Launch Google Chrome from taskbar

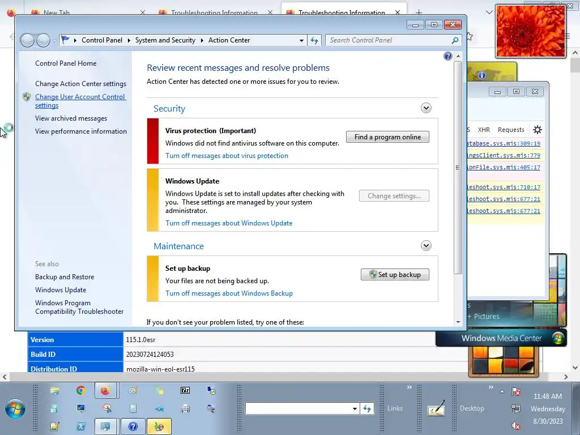point(80,390)
